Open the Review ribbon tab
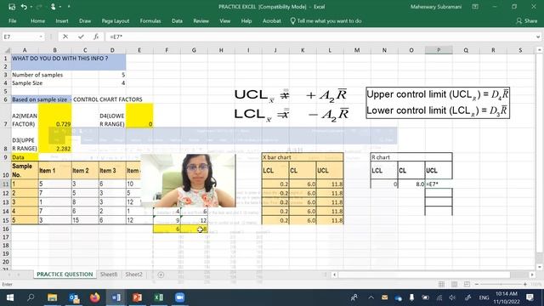The image size is (544, 306). pos(201,20)
